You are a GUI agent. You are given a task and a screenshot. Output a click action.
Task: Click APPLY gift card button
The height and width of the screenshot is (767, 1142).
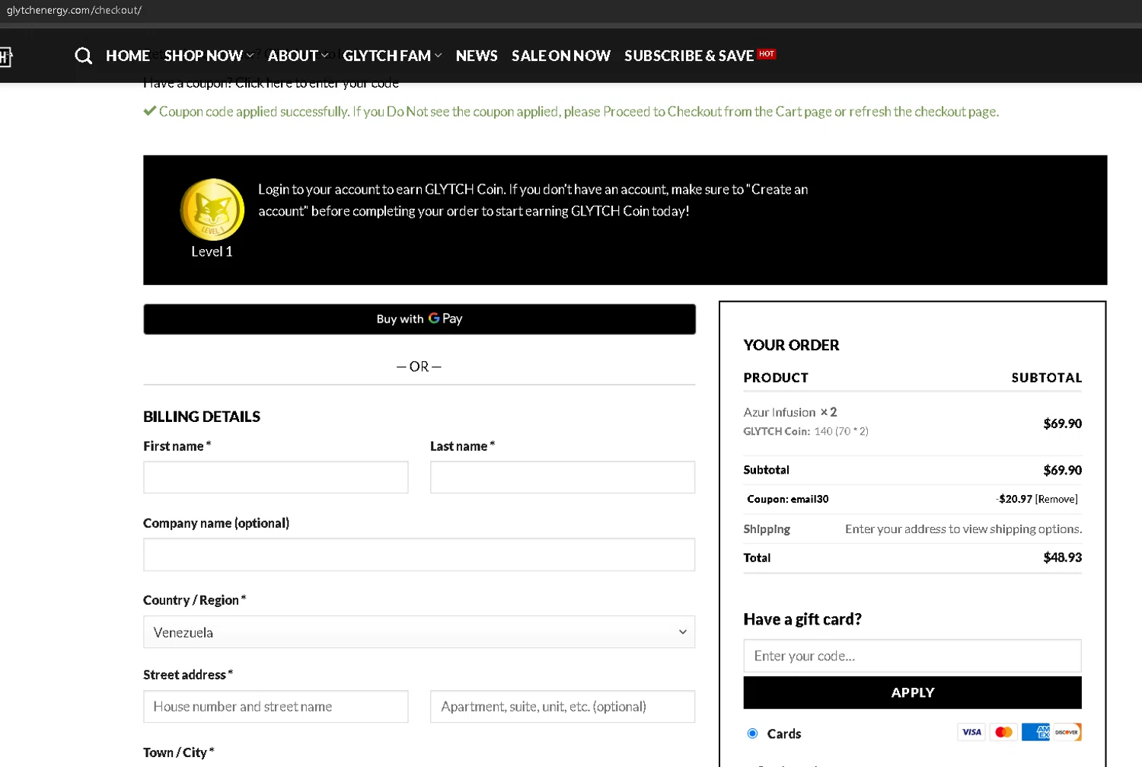coord(912,692)
